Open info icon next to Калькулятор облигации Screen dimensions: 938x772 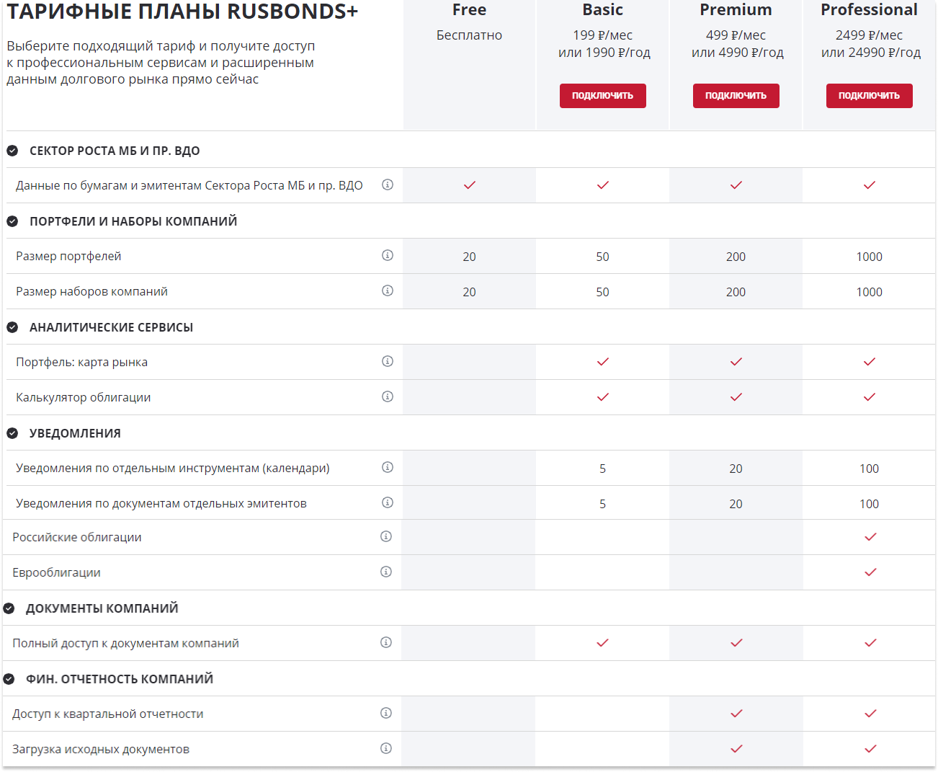pyautogui.click(x=388, y=396)
